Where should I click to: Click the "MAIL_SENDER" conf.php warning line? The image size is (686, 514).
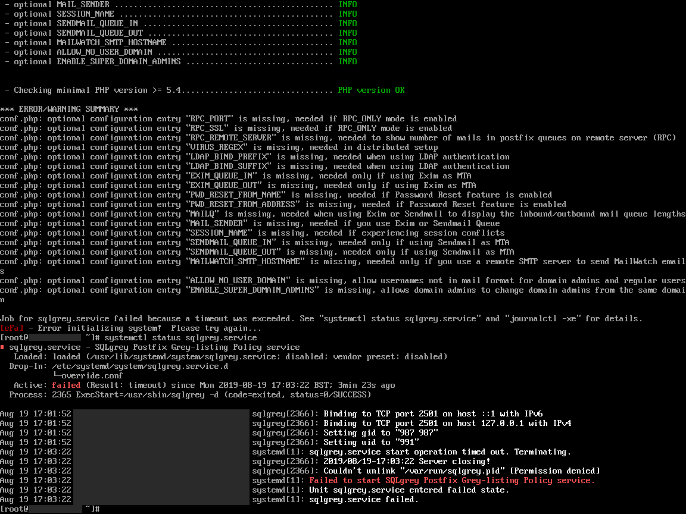click(x=250, y=223)
